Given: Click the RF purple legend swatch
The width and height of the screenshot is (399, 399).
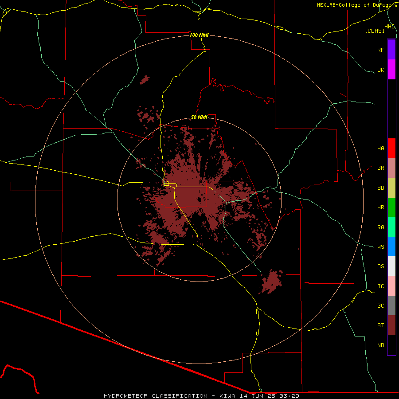Looking at the screenshot, I should (x=391, y=50).
